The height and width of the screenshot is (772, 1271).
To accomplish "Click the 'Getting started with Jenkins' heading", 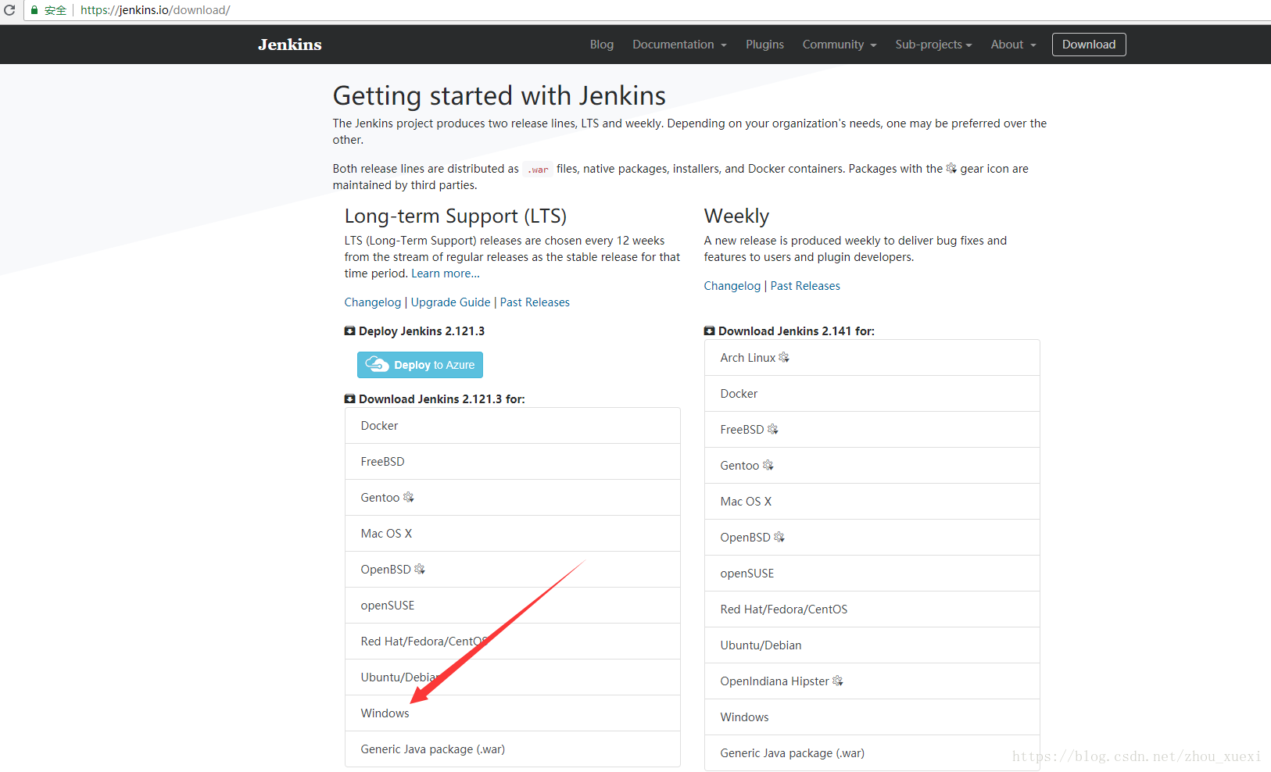I will (499, 96).
